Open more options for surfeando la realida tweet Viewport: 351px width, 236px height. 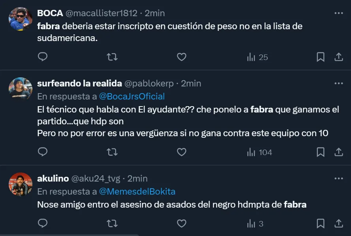339,83
